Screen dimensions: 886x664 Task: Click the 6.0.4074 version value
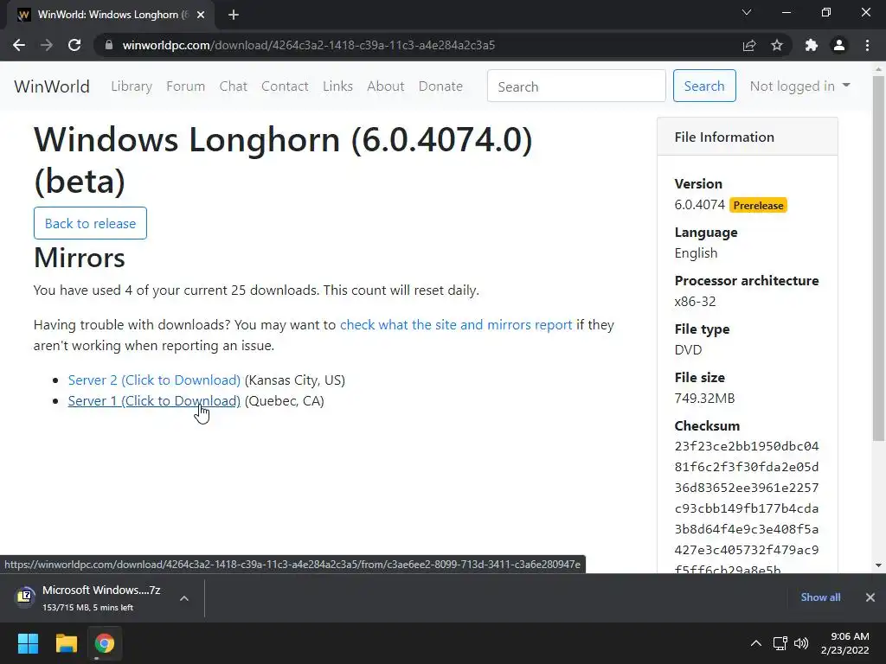coord(699,205)
